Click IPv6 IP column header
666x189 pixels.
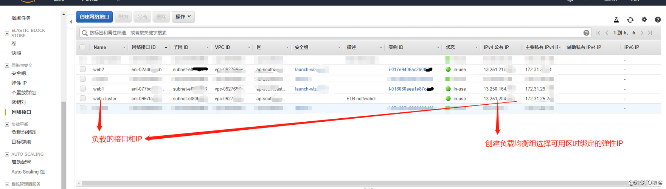[x=632, y=48]
